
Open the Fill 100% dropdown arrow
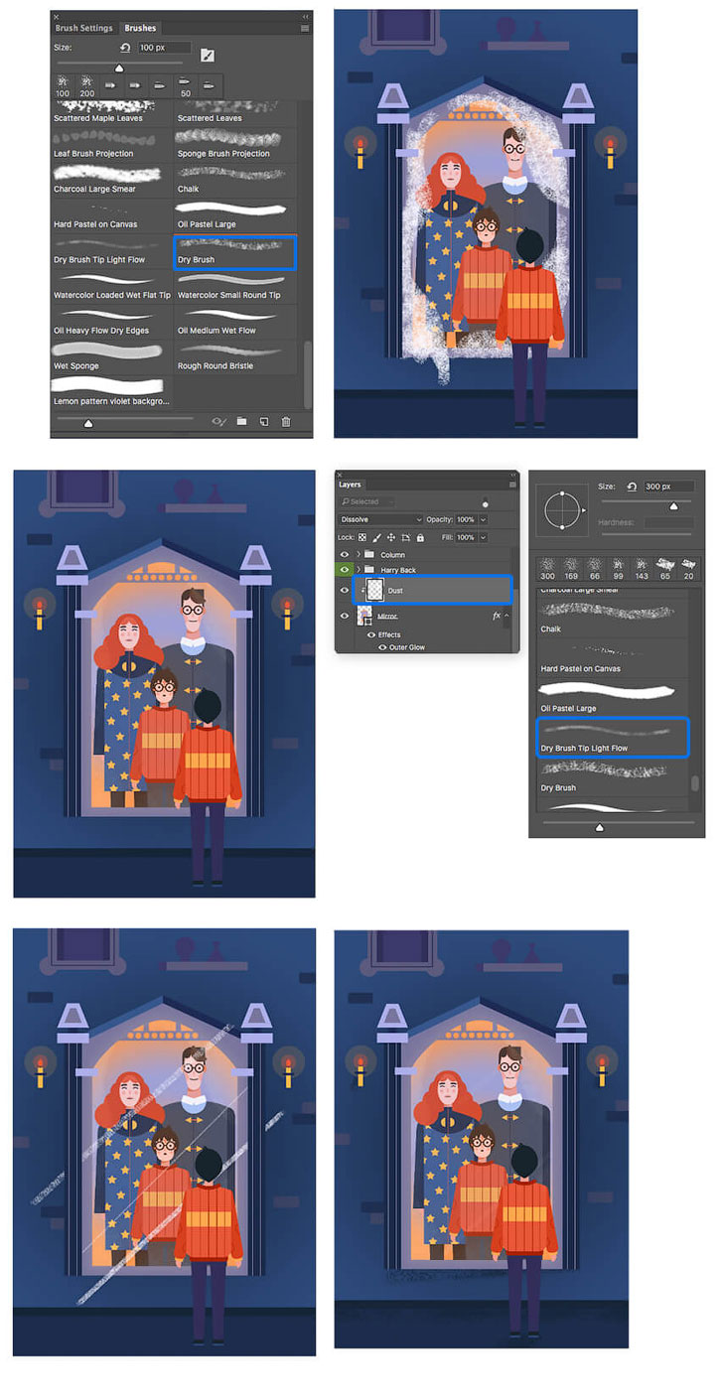click(x=484, y=537)
